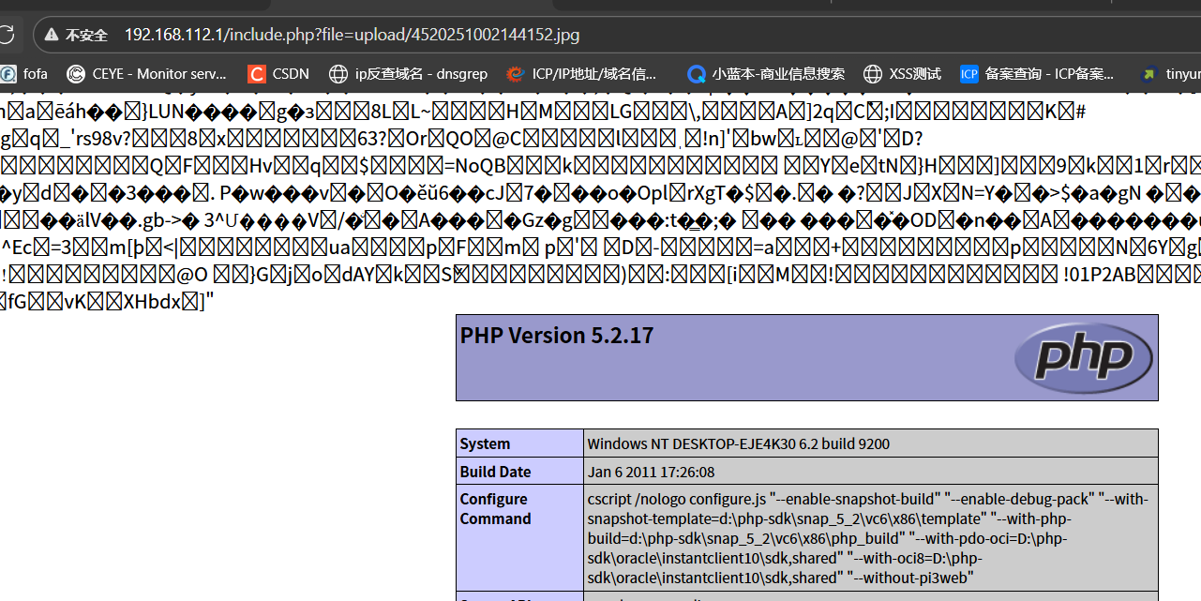Open the 小蓝本 商业信息搜索 bookmark

[x=766, y=73]
